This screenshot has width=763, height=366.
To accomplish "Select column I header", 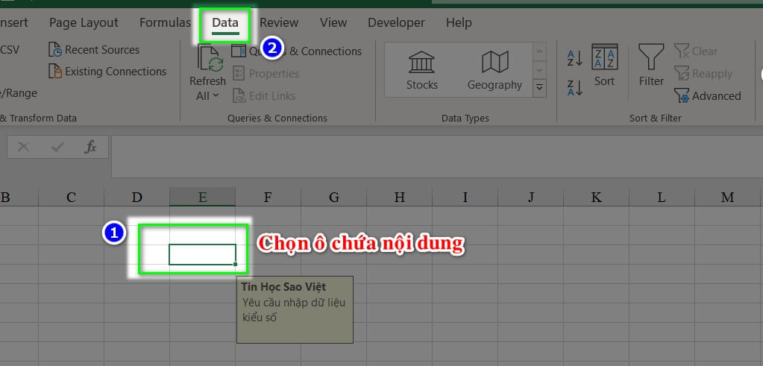I will [465, 197].
